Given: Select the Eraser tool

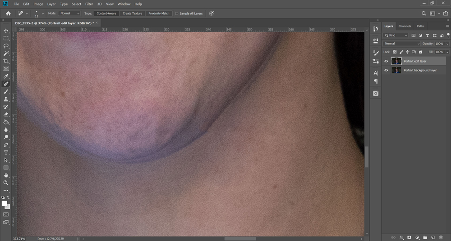Looking at the screenshot, I should click(x=6, y=115).
